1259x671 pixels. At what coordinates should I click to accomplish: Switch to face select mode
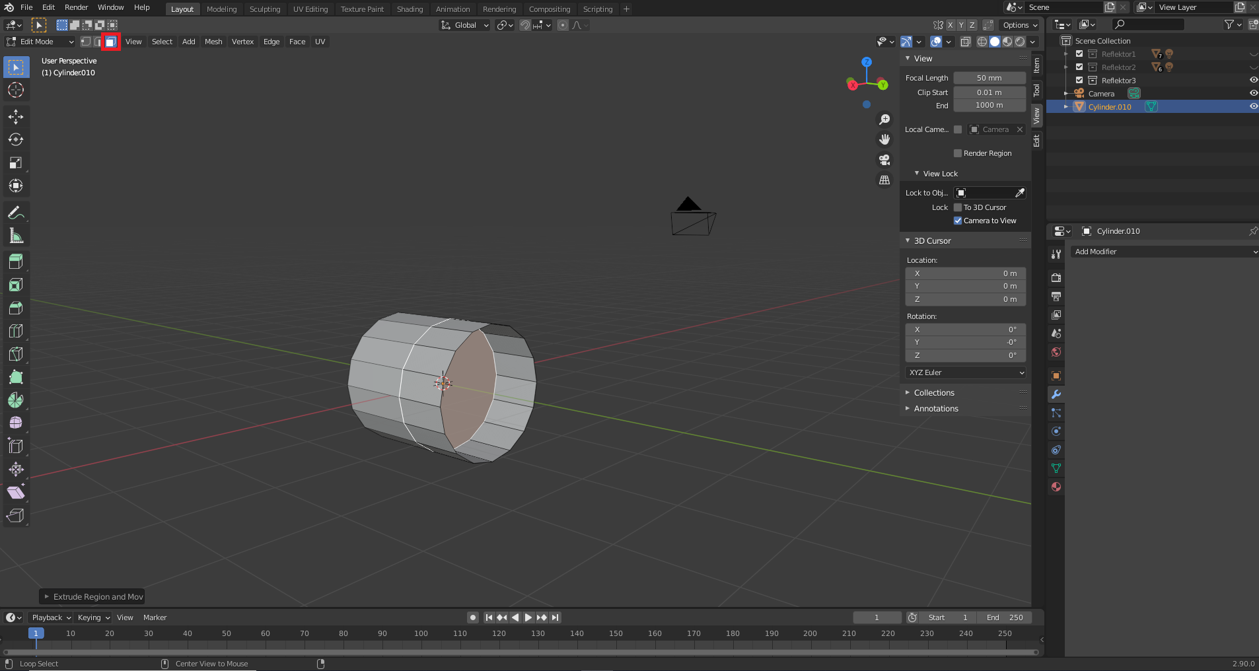(110, 42)
